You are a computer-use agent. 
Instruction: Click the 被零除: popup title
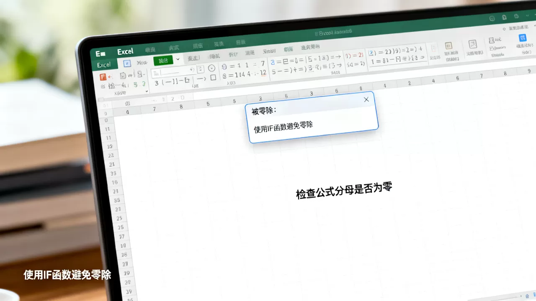click(x=264, y=111)
